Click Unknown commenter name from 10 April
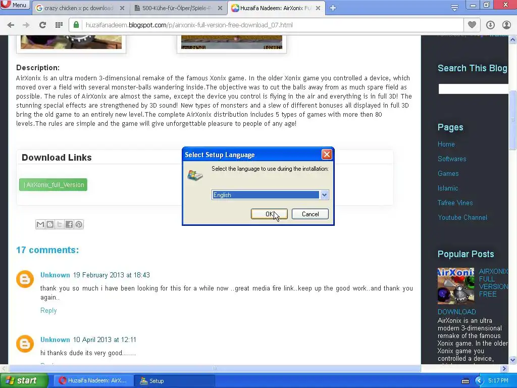 pyautogui.click(x=55, y=339)
